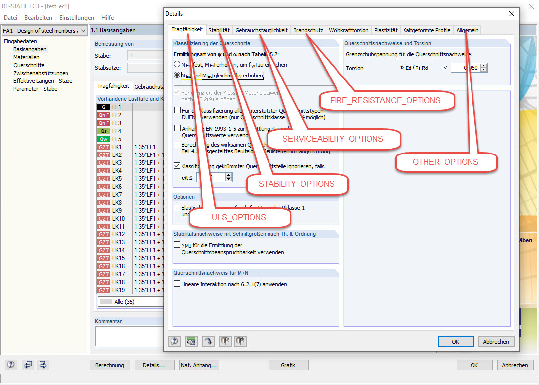Load saved default parameters via second clipboard icon
The height and width of the screenshot is (385, 539).
click(242, 341)
